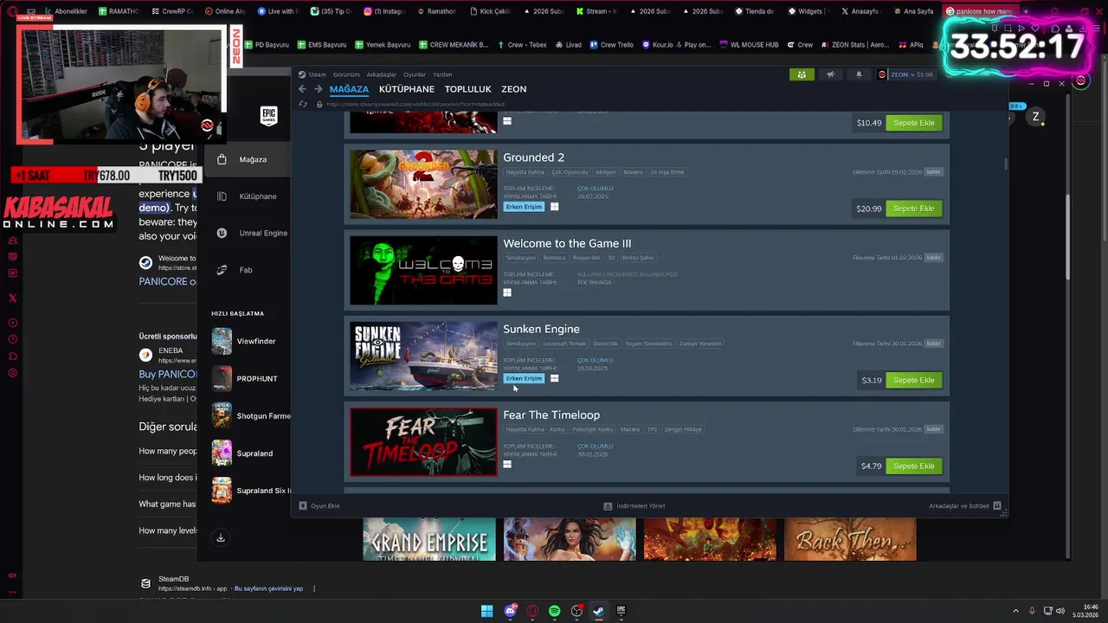Viewport: 1108px width, 623px height.
Task: Go forward with Steam's forward arrow
Action: (318, 89)
